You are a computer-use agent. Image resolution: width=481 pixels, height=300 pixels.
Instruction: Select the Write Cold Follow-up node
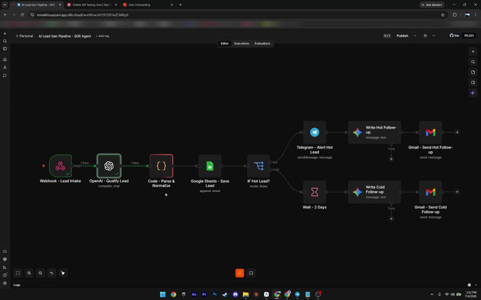[374, 192]
